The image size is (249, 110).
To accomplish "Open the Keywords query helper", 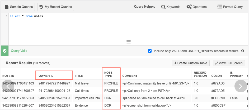I will (171, 7).
